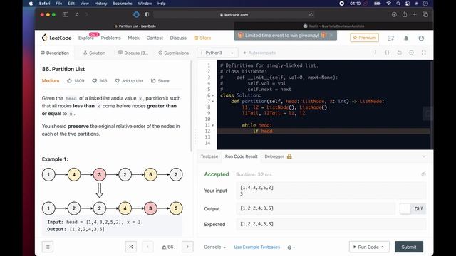Fold the class Solution code line 6
This screenshot has width=456, height=256.
pyautogui.click(x=213, y=95)
